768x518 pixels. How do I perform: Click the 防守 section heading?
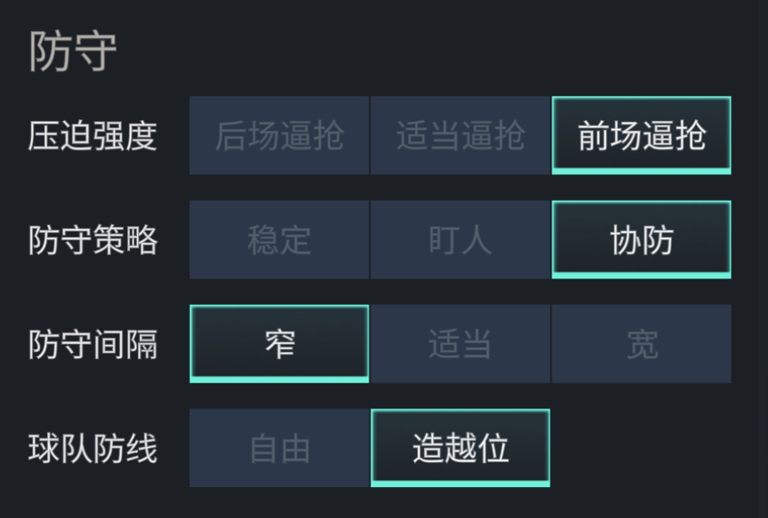pos(73,51)
